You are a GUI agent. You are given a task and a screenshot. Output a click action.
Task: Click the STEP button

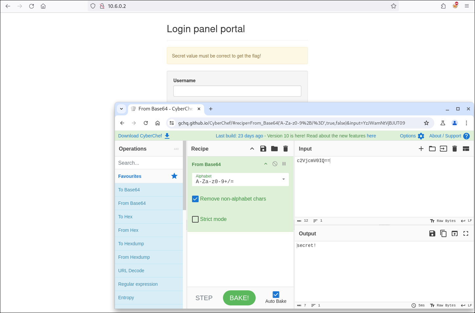pos(204,298)
